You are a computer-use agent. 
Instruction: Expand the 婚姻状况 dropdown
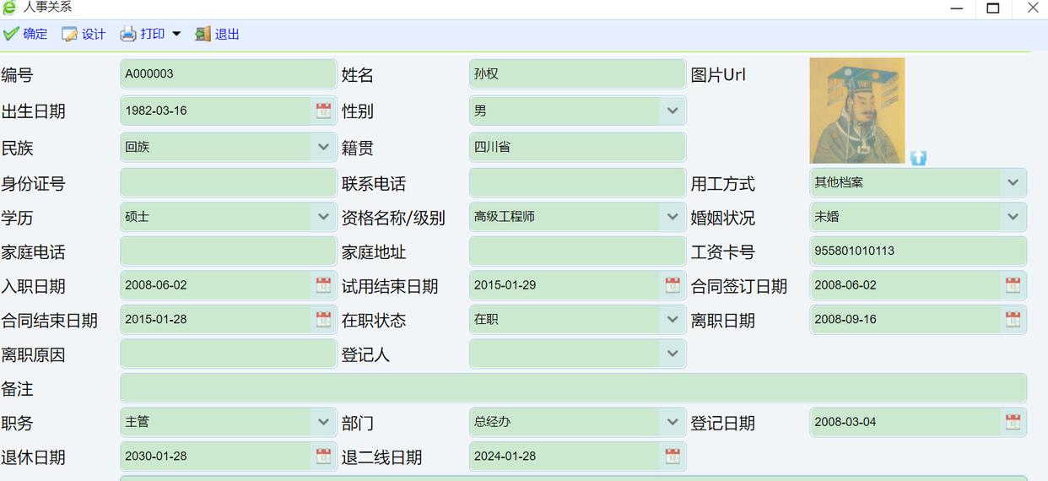click(1013, 217)
